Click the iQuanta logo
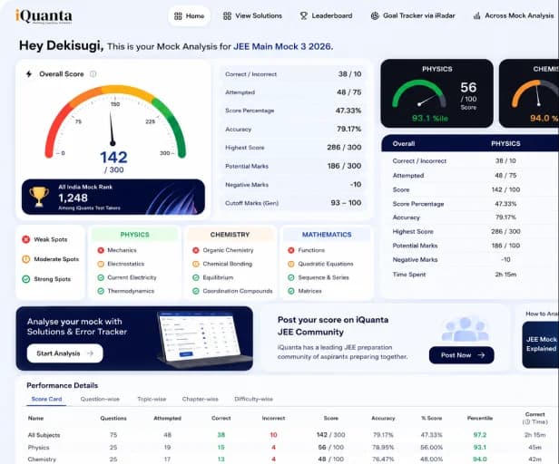 point(44,16)
